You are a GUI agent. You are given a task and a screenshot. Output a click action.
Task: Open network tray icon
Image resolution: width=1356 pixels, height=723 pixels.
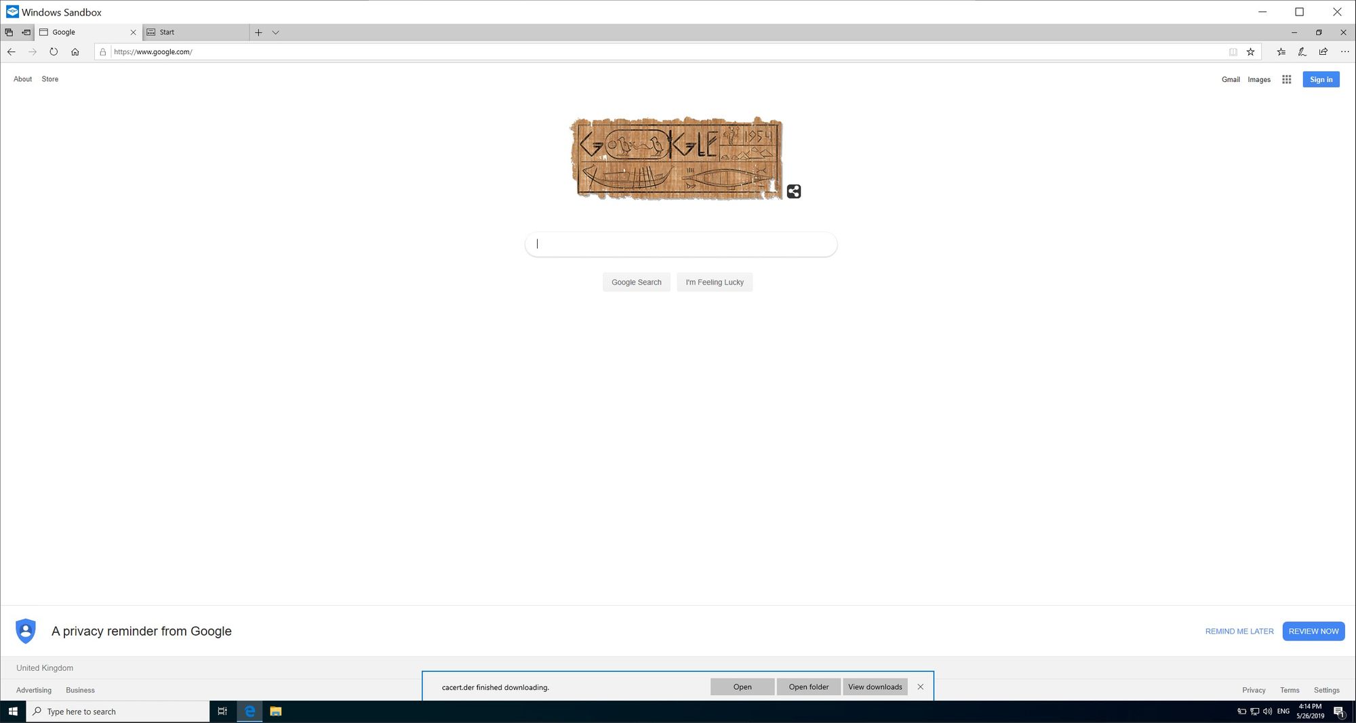coord(1255,711)
